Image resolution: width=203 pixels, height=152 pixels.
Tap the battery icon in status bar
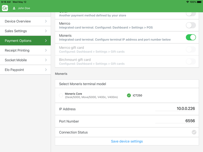[x=199, y=2]
